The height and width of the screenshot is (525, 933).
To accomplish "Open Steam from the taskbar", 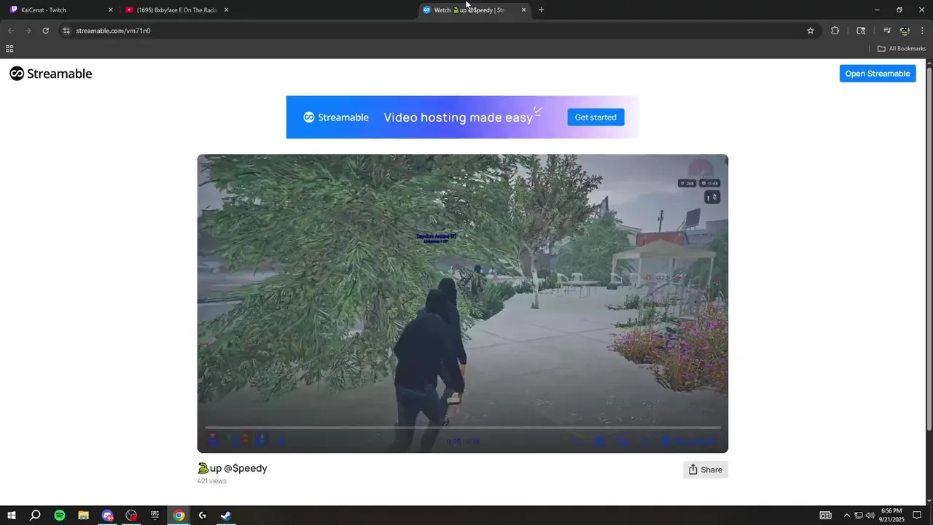I will tap(227, 516).
